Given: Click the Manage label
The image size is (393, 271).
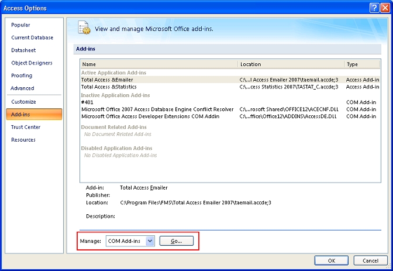Looking at the screenshot, I should tap(90, 241).
